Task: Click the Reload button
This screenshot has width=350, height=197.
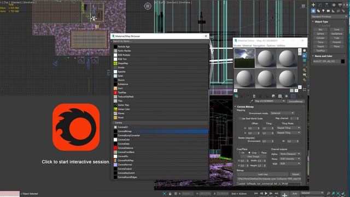Action: click(295, 174)
